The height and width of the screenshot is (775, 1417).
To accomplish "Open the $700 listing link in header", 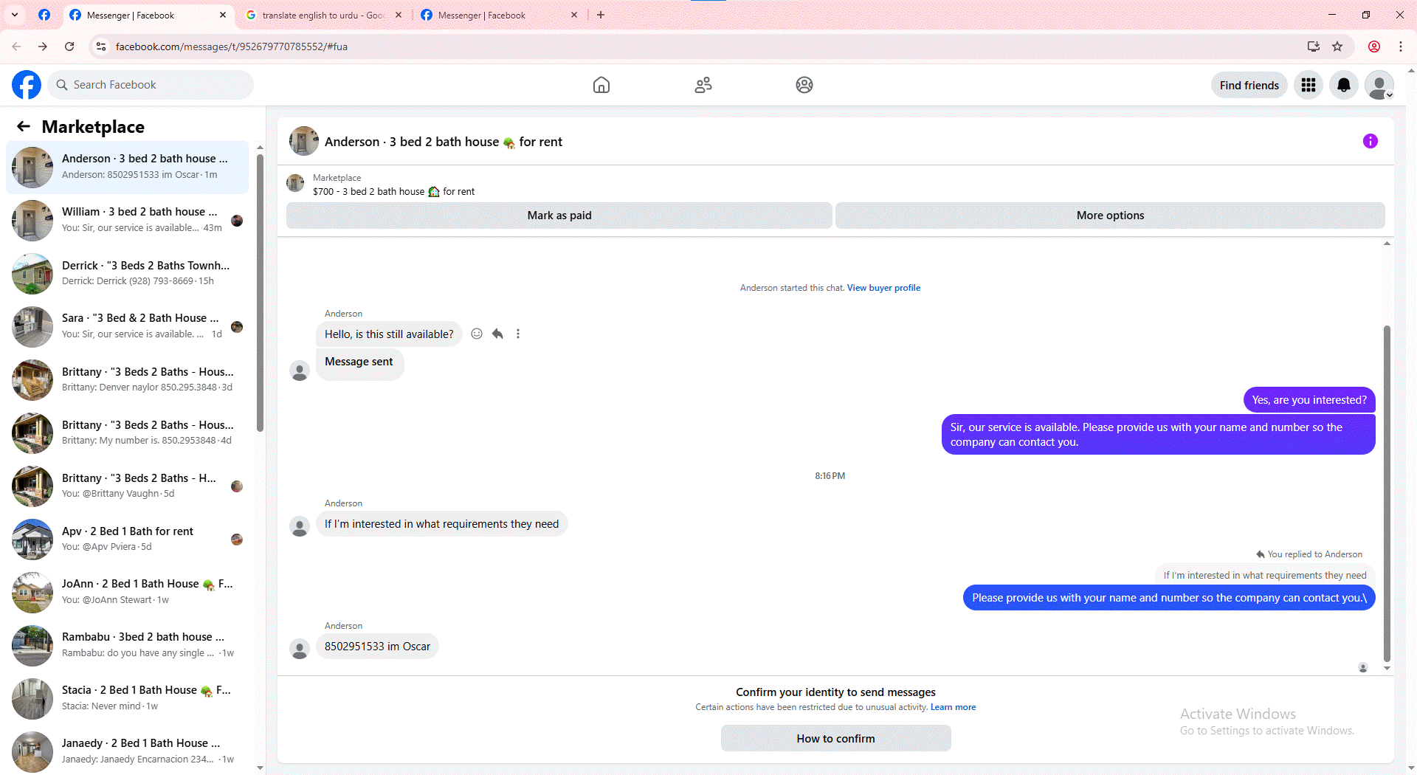I will [393, 191].
